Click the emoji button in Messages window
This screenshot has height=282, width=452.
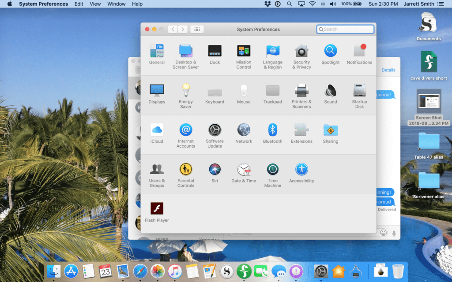click(x=384, y=233)
